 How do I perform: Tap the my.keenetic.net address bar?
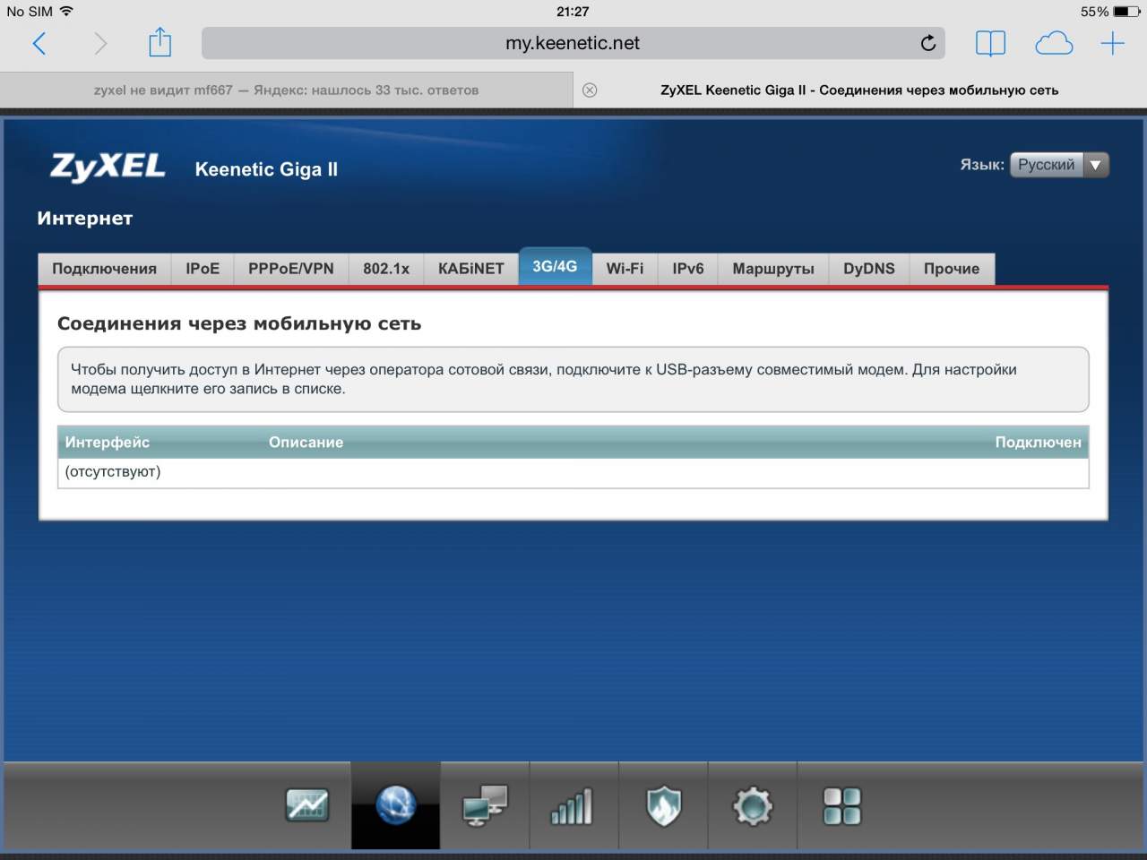pyautogui.click(x=573, y=43)
